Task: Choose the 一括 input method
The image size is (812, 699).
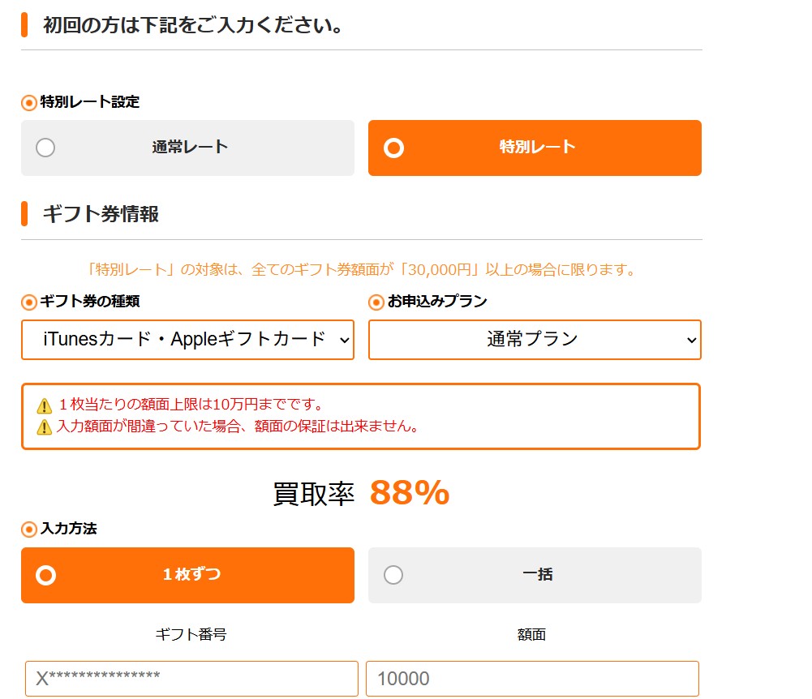Action: (x=535, y=575)
